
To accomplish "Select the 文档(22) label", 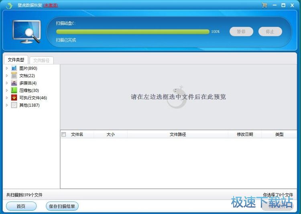I will (27, 76).
